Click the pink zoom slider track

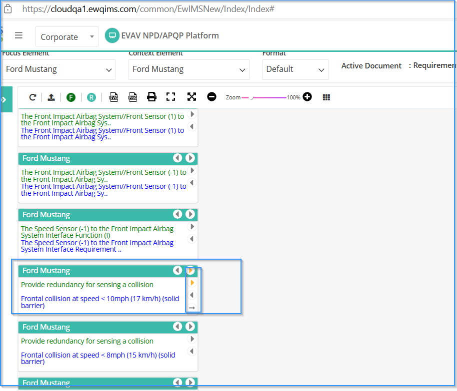pos(264,97)
